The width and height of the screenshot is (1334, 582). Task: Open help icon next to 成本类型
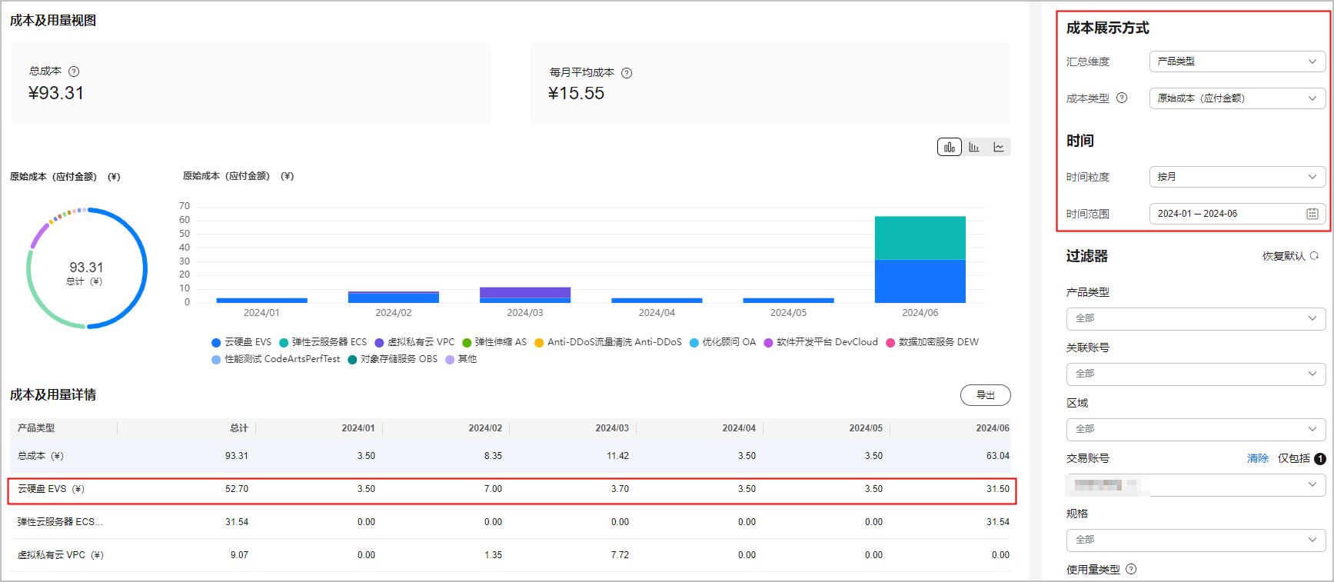click(1122, 98)
